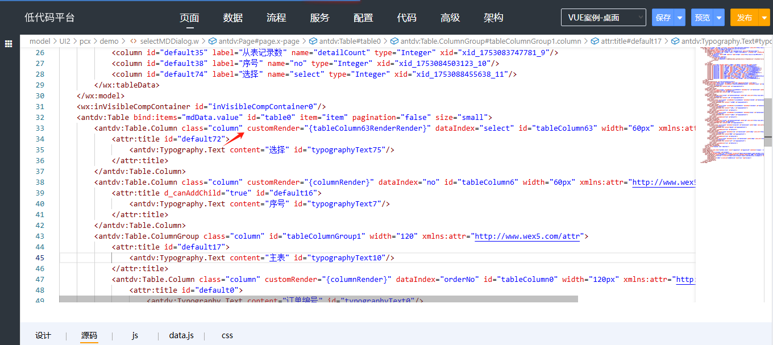Click the pcx breadcrumb segment
The width and height of the screenshot is (773, 345).
(85, 41)
